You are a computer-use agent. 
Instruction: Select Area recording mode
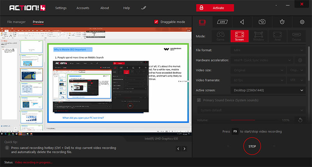277,36
